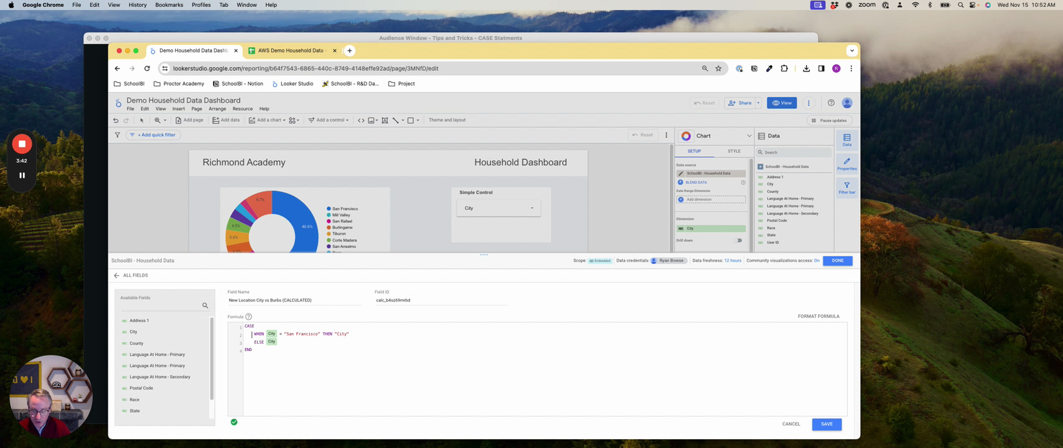Screen dimensions: 1063x448
Task: Switch to the SETUP tab
Action: click(694, 151)
